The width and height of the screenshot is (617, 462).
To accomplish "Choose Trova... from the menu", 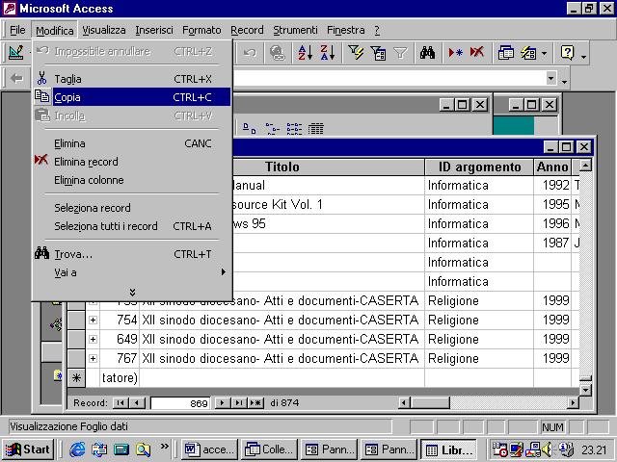I will 132,254.
